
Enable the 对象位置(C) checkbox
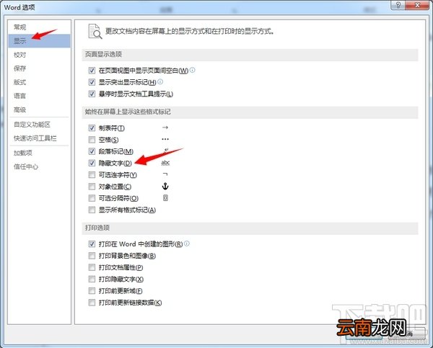point(92,187)
